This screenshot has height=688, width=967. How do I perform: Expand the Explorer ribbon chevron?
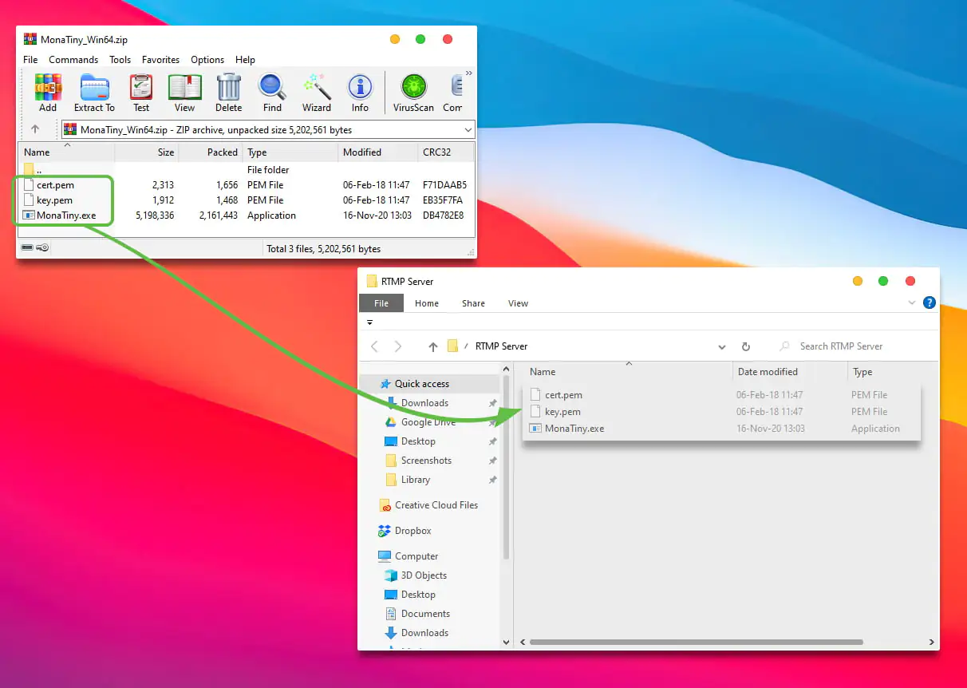(912, 303)
